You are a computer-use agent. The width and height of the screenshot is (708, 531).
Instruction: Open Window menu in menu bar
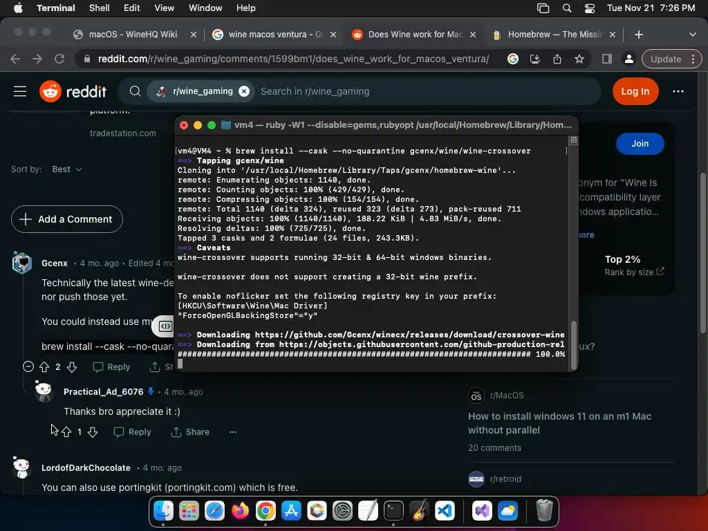[205, 8]
